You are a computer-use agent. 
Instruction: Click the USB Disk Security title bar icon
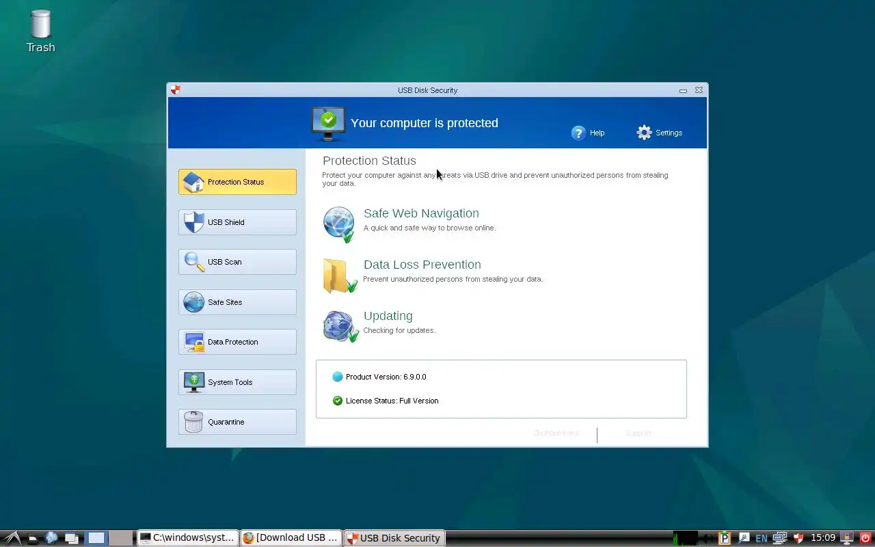[176, 90]
